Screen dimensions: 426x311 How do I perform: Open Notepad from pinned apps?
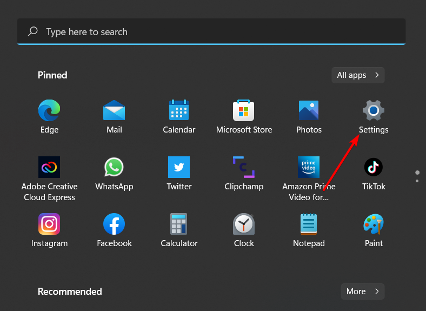[x=309, y=224]
